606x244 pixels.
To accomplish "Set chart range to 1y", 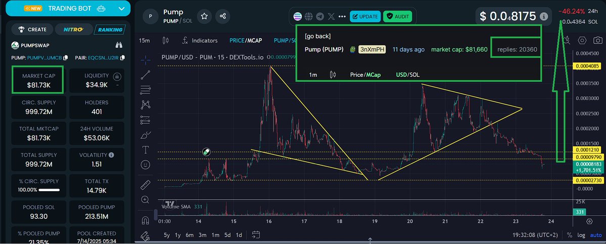I will tap(178, 235).
